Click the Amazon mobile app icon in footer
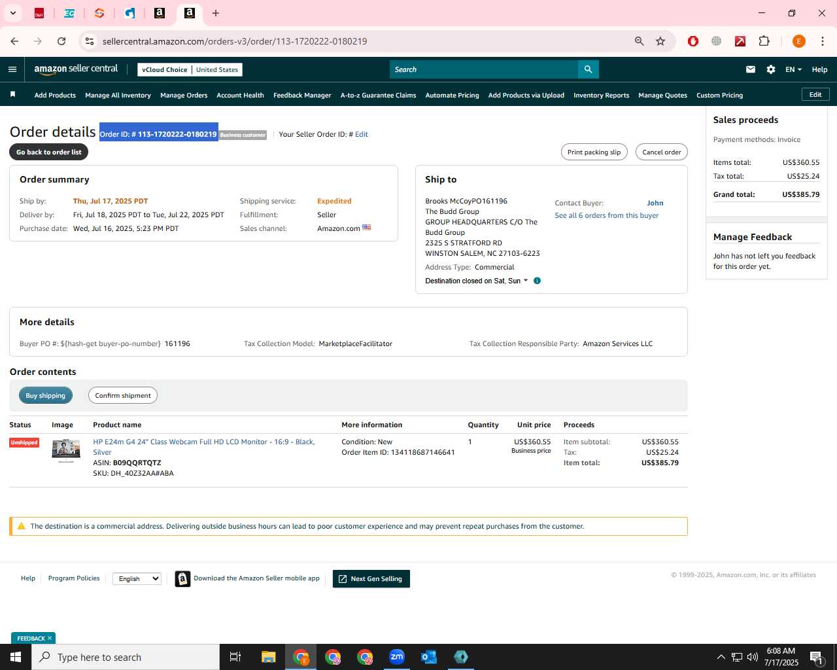Image resolution: width=837 pixels, height=670 pixels. [x=182, y=579]
